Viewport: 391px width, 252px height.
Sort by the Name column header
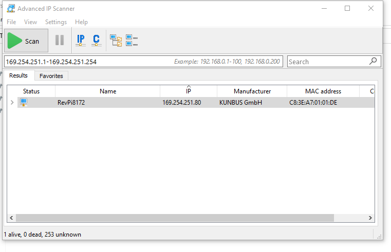click(x=108, y=91)
